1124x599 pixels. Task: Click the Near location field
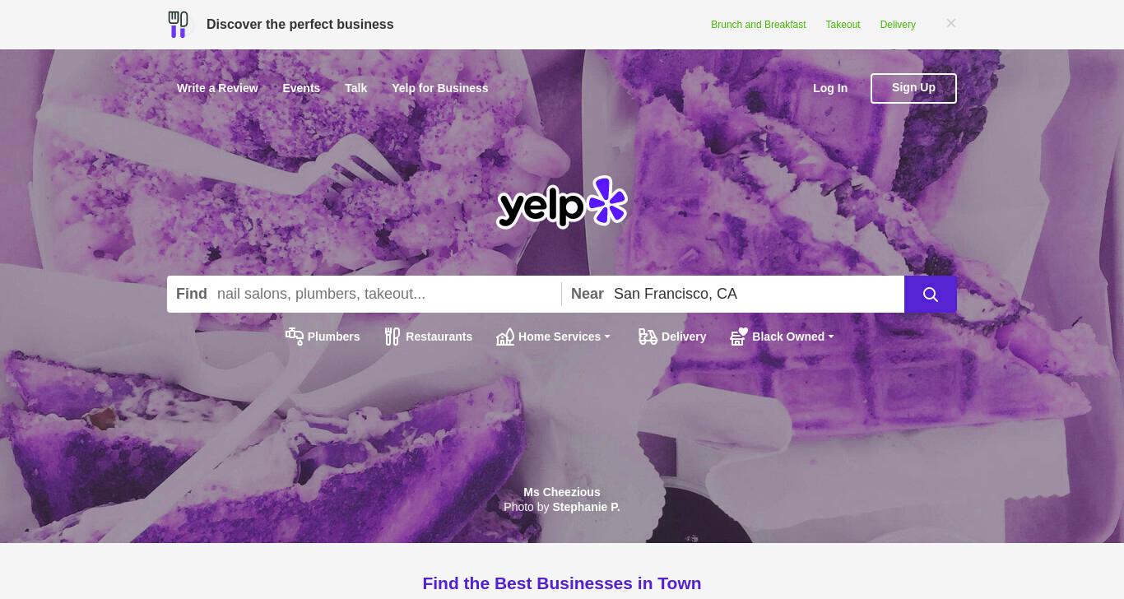click(x=755, y=294)
